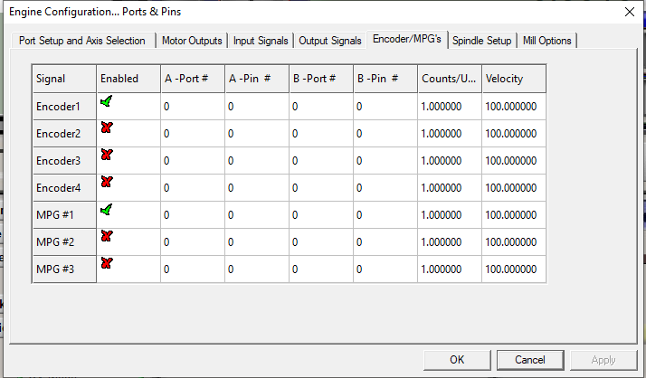
Task: Click the Cancel button
Action: pyautogui.click(x=530, y=360)
